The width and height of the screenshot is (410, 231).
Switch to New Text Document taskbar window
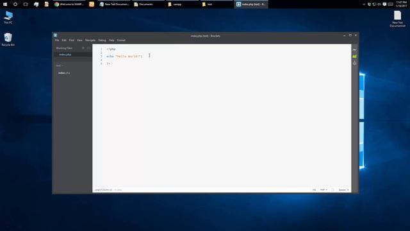click(x=114, y=4)
